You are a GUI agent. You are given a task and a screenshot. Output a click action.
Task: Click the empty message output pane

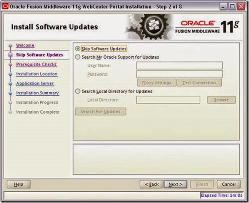tap(156, 159)
